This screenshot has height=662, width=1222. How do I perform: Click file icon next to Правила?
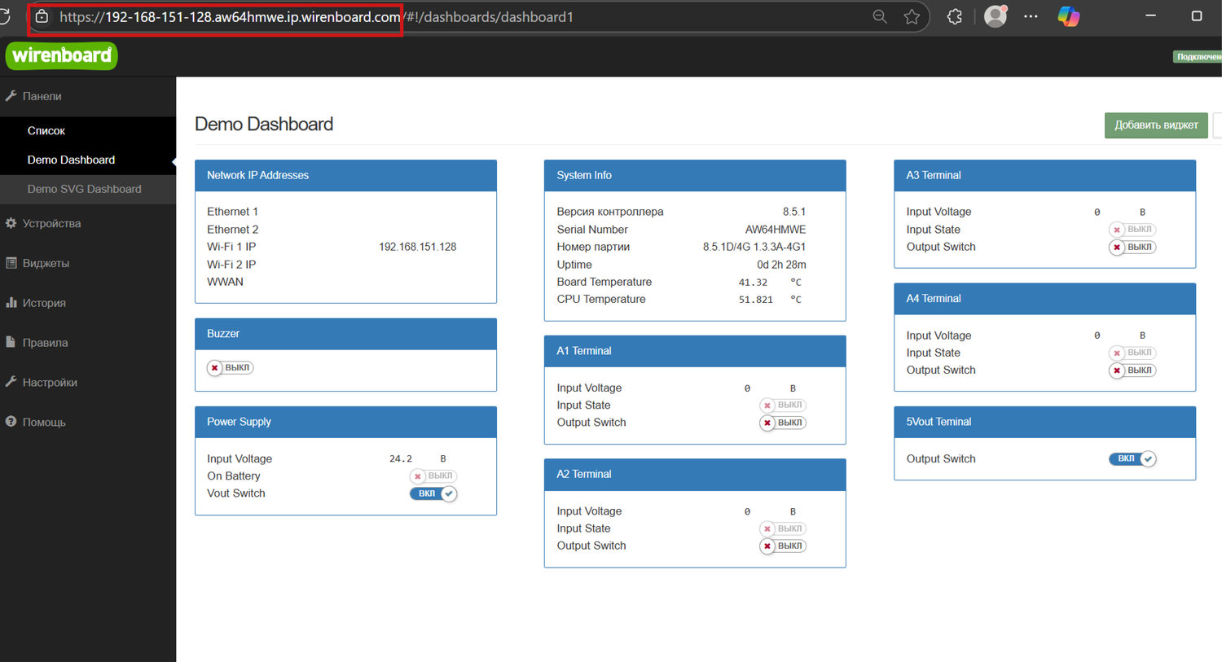(x=11, y=342)
